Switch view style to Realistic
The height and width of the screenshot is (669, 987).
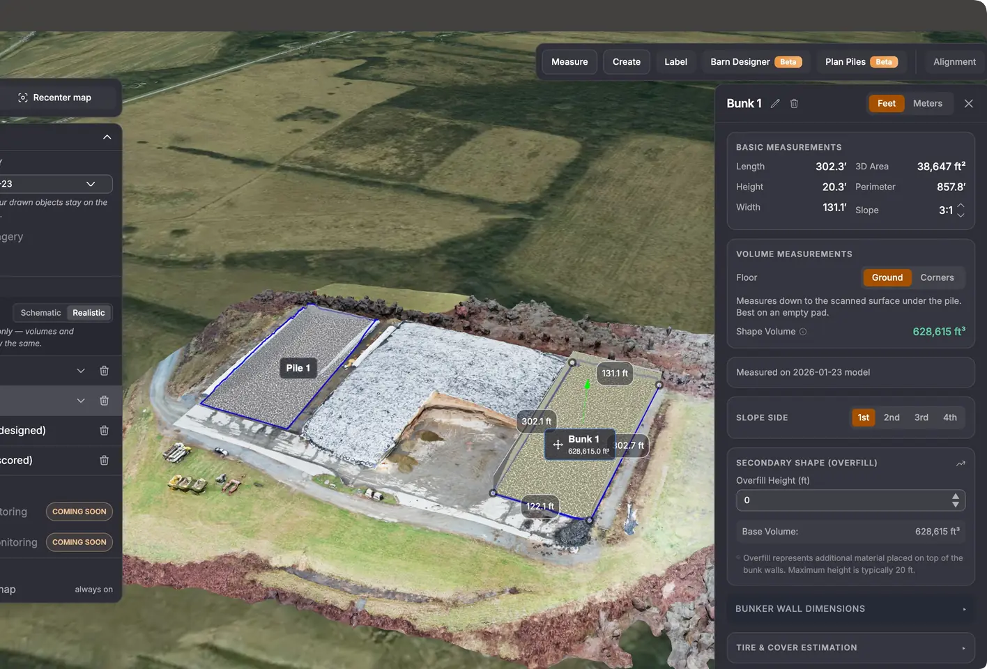pyautogui.click(x=89, y=313)
